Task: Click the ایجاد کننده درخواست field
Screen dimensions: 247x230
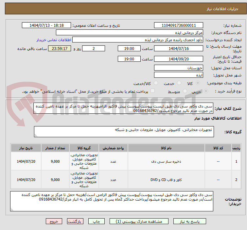Action: pyautogui.click(x=138, y=40)
